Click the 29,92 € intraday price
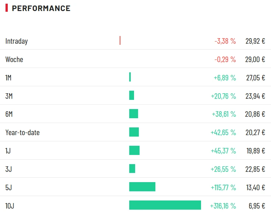 pos(255,41)
